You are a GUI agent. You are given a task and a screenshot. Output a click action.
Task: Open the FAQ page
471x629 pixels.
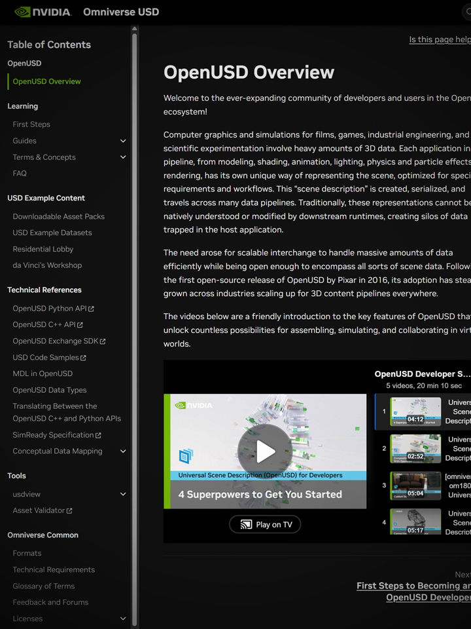(x=20, y=173)
